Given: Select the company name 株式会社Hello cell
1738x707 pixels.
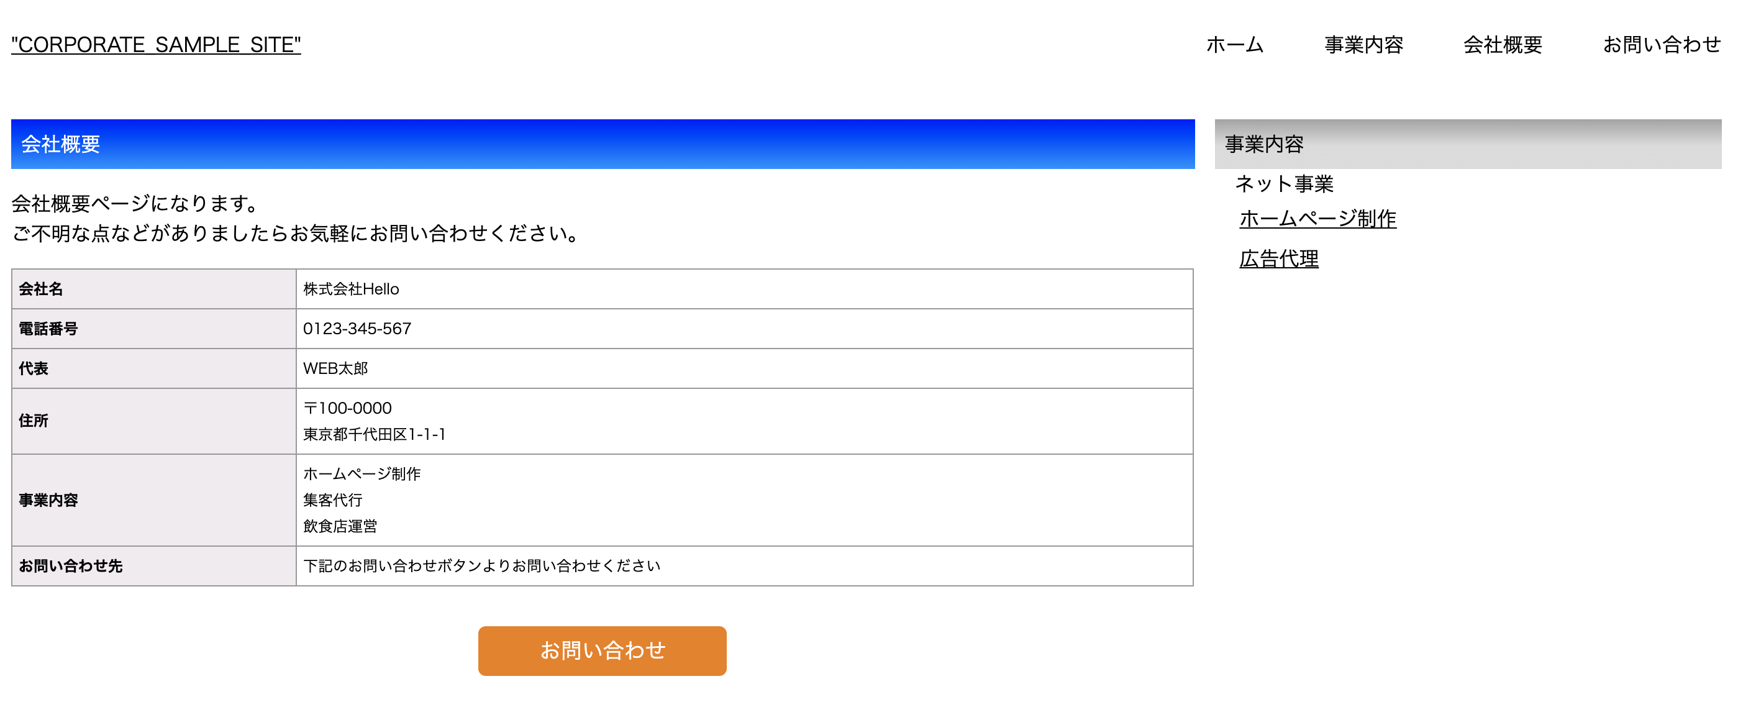Looking at the screenshot, I should [x=350, y=289].
